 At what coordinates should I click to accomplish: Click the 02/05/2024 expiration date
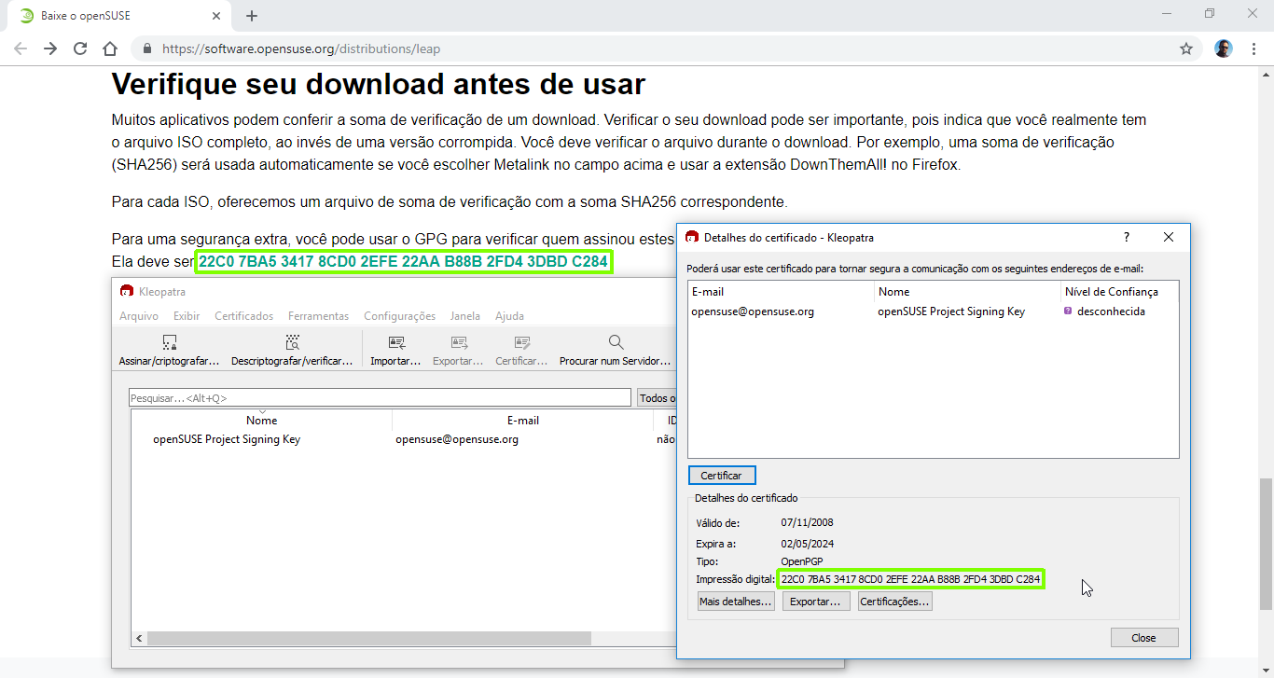click(x=808, y=544)
